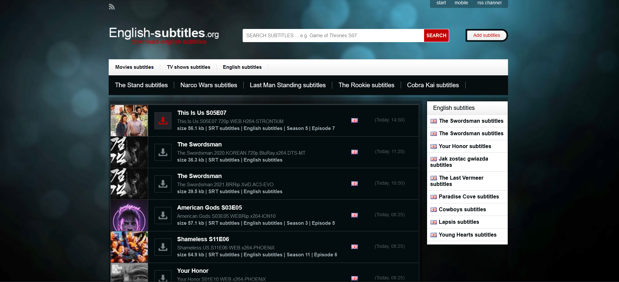Click timestamp (Today, 14:50)
Image resolution: width=619 pixels, height=282 pixels.
click(390, 120)
